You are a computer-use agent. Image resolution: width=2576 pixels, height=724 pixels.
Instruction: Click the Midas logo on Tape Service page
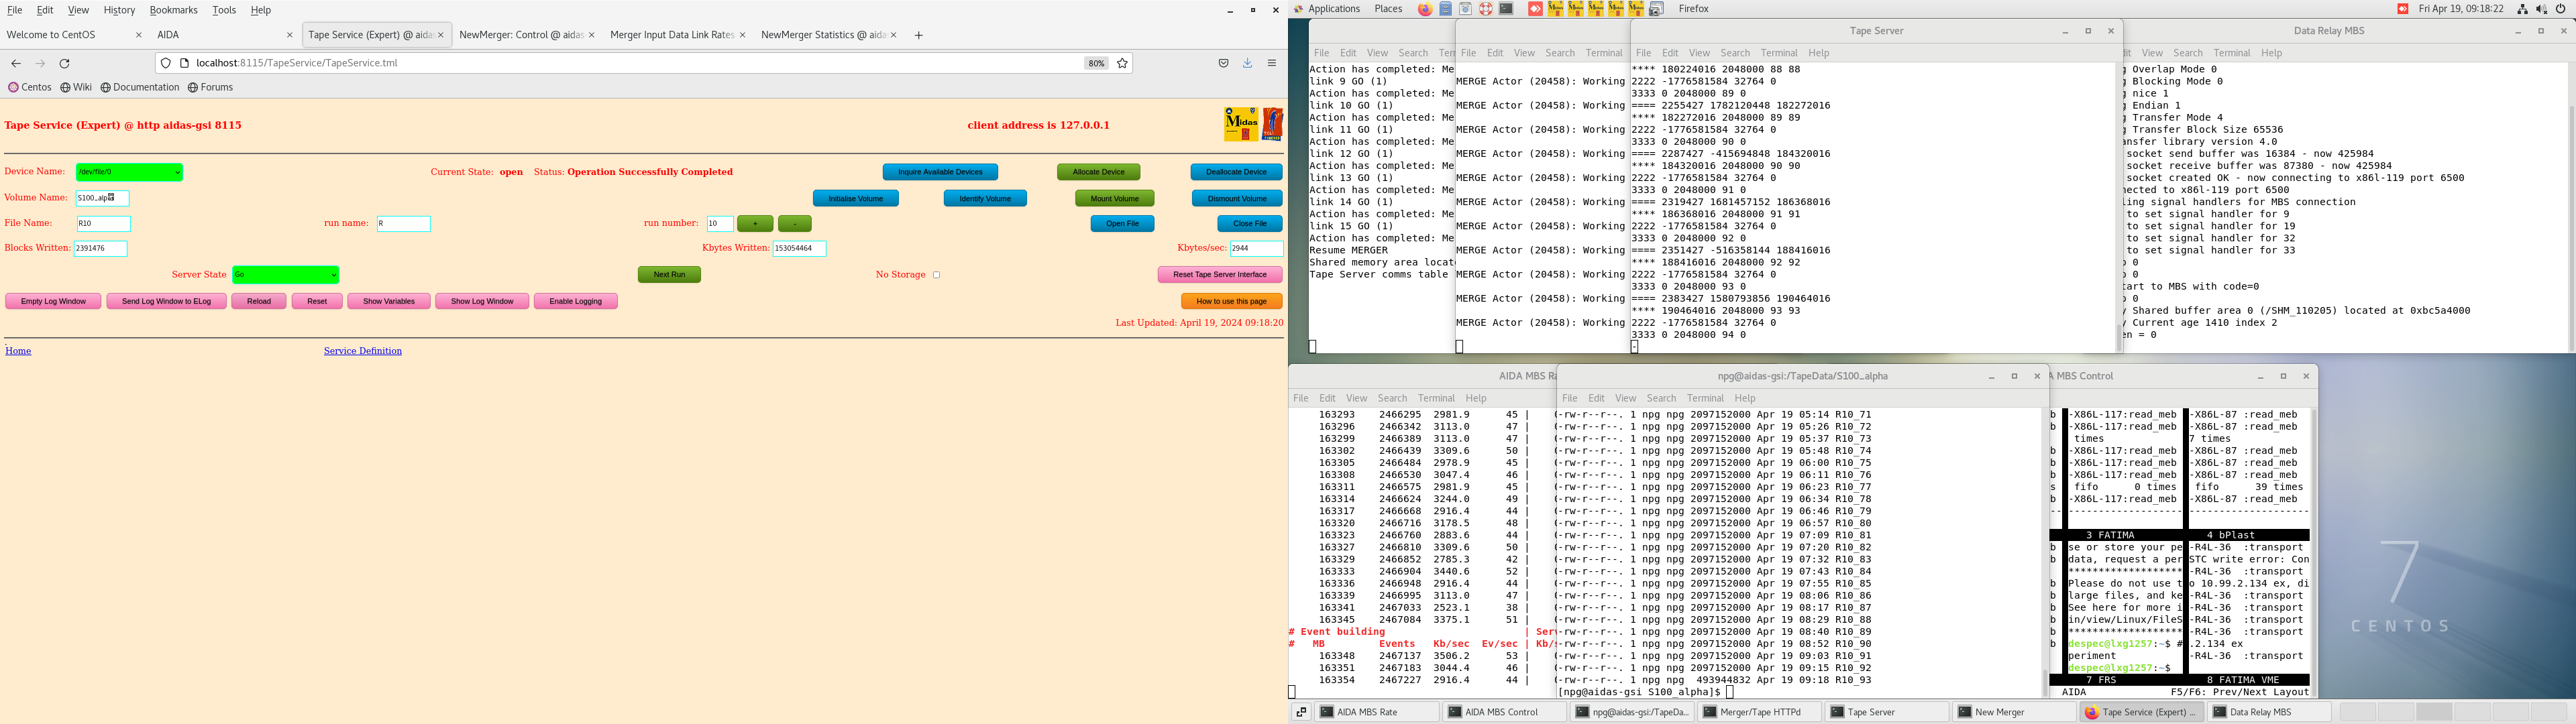[x=1241, y=124]
